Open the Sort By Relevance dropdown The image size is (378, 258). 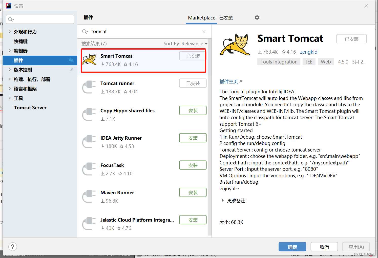185,44
